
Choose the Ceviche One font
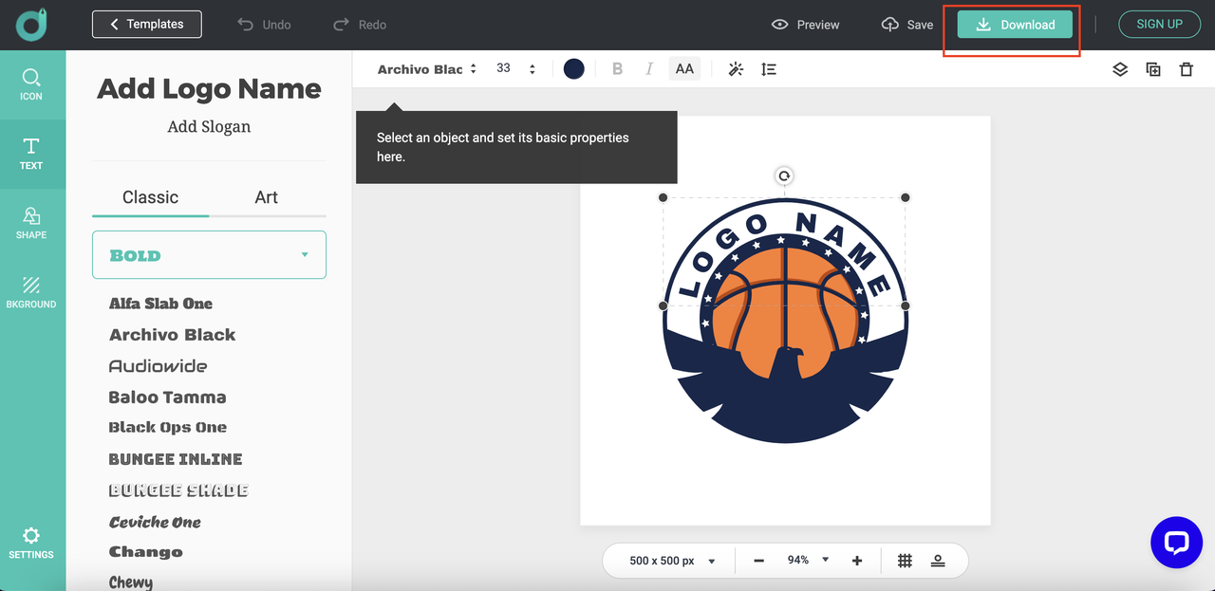(x=155, y=522)
